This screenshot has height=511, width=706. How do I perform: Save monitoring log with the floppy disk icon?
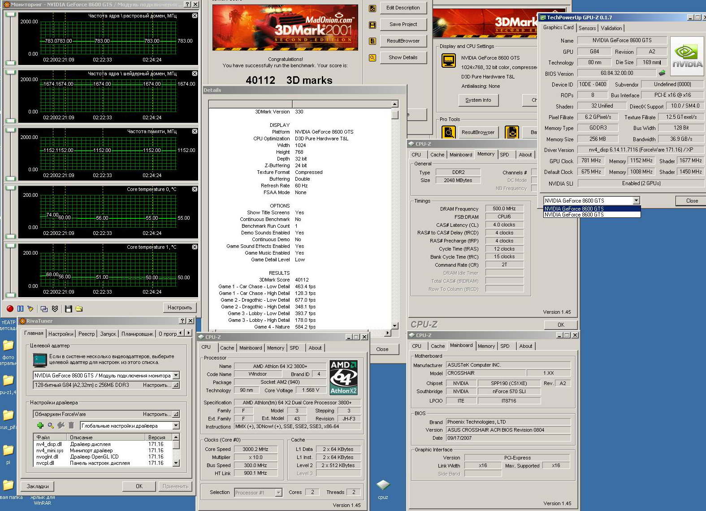pos(69,308)
